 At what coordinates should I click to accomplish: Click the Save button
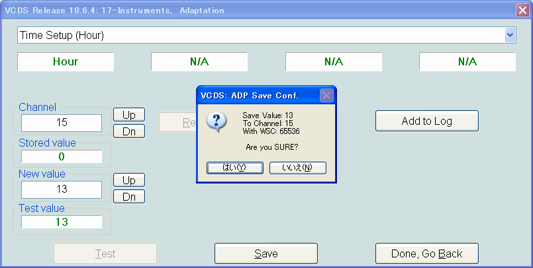[x=266, y=253]
